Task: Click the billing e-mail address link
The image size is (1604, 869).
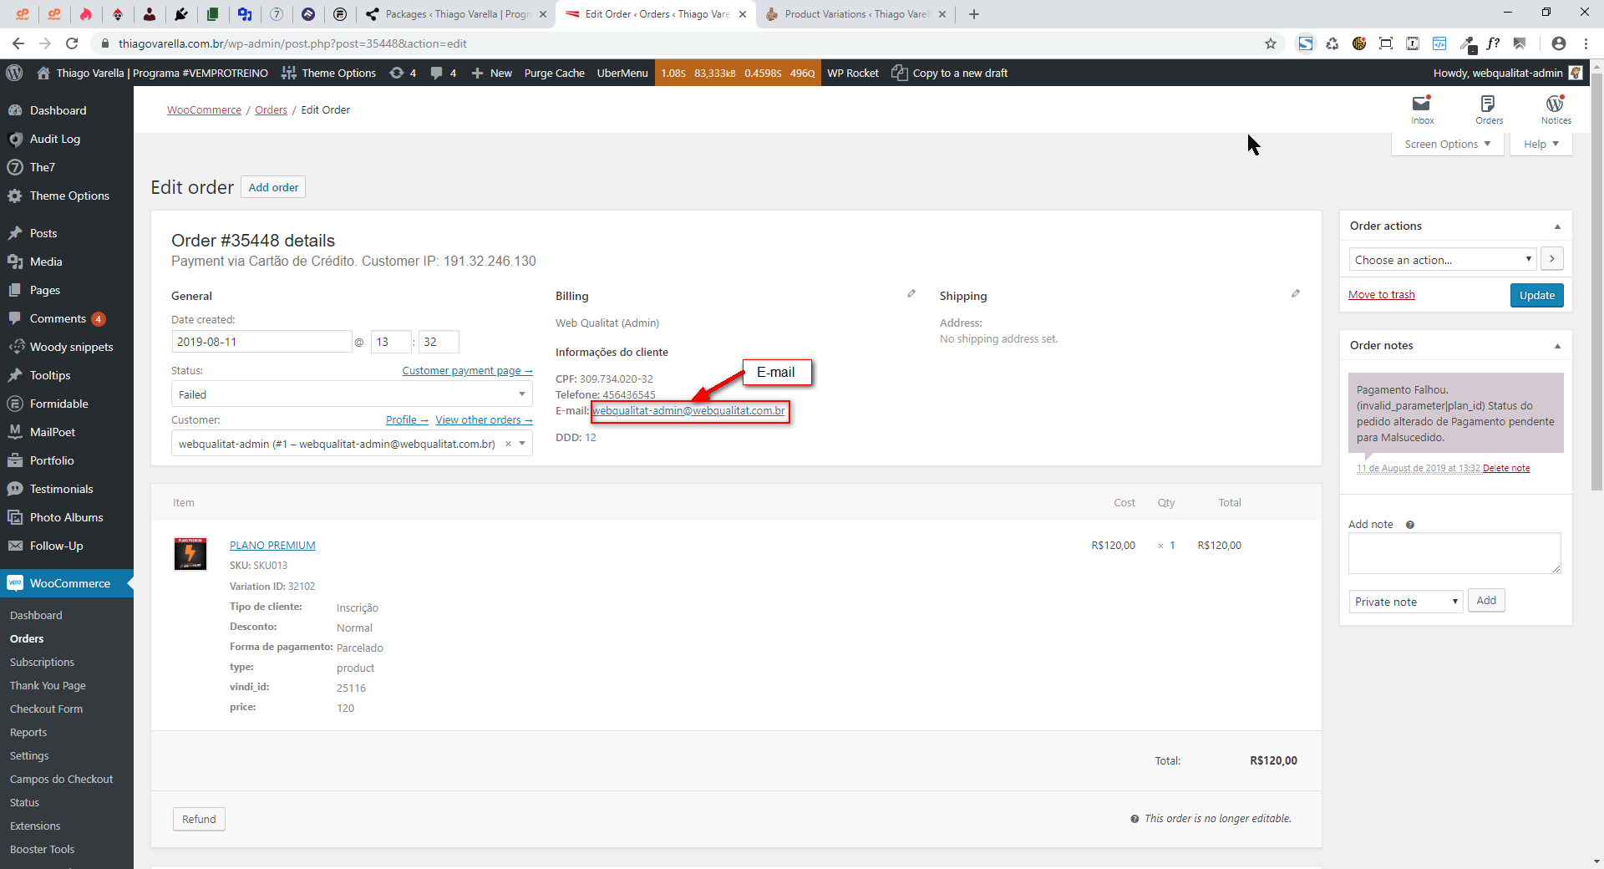Action: (688, 410)
